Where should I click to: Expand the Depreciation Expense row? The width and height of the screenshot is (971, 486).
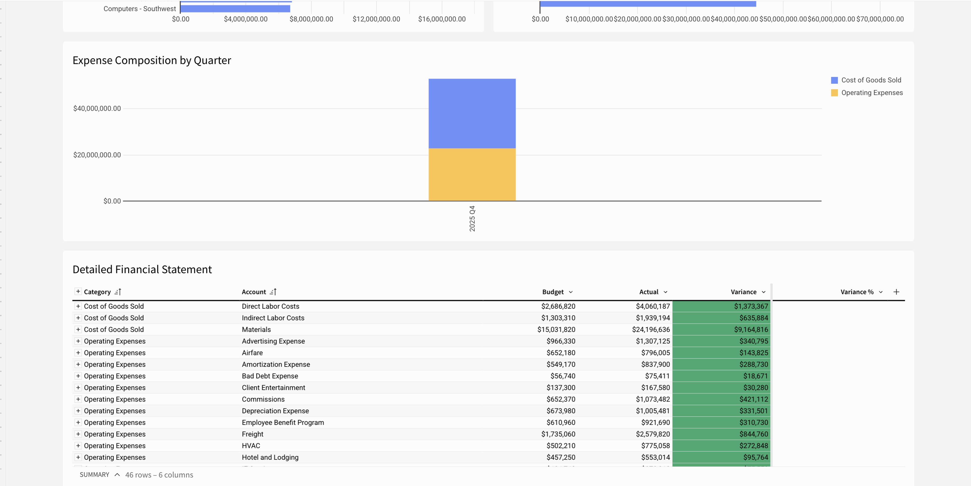pos(78,411)
